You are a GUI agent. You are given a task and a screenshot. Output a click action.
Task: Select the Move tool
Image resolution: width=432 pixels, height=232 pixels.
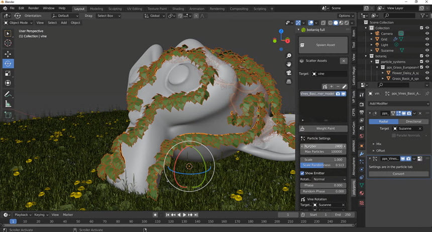click(x=8, y=54)
